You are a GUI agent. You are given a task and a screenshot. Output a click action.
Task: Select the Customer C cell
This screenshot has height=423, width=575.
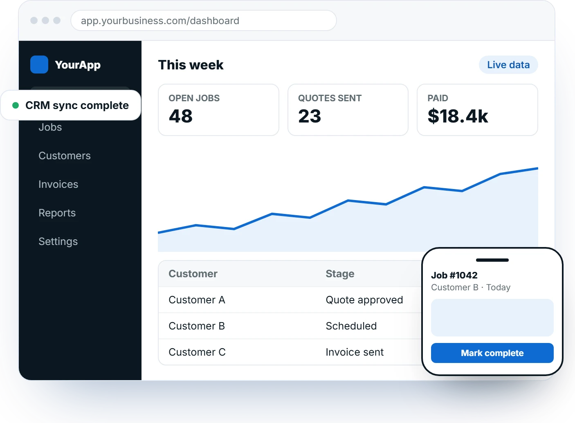197,352
